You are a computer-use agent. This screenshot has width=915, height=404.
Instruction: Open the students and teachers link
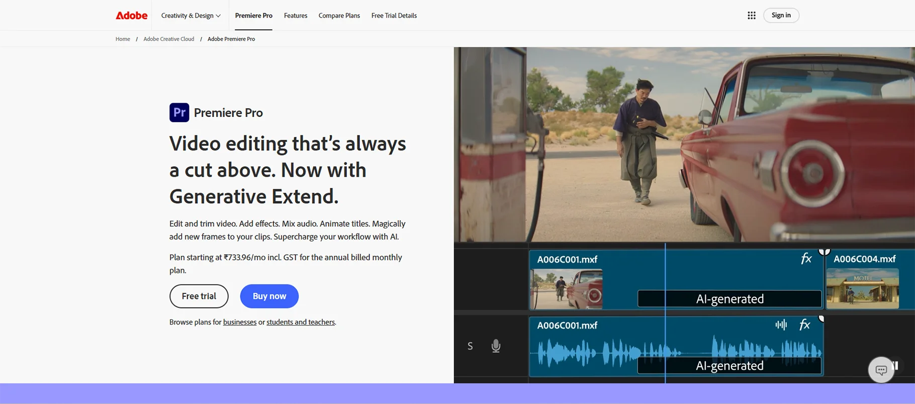point(301,322)
